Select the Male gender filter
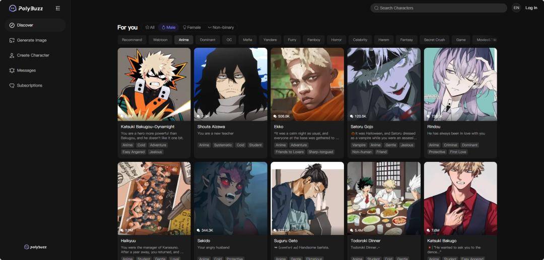The height and width of the screenshot is (260, 544). pos(169,27)
